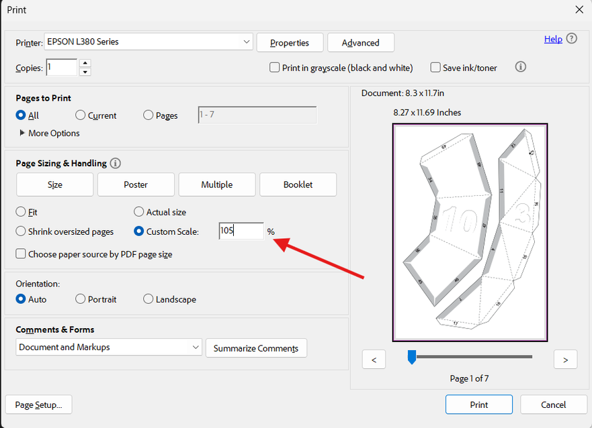This screenshot has height=428, width=592.
Task: Select the Actual size radio option
Action: click(138, 212)
